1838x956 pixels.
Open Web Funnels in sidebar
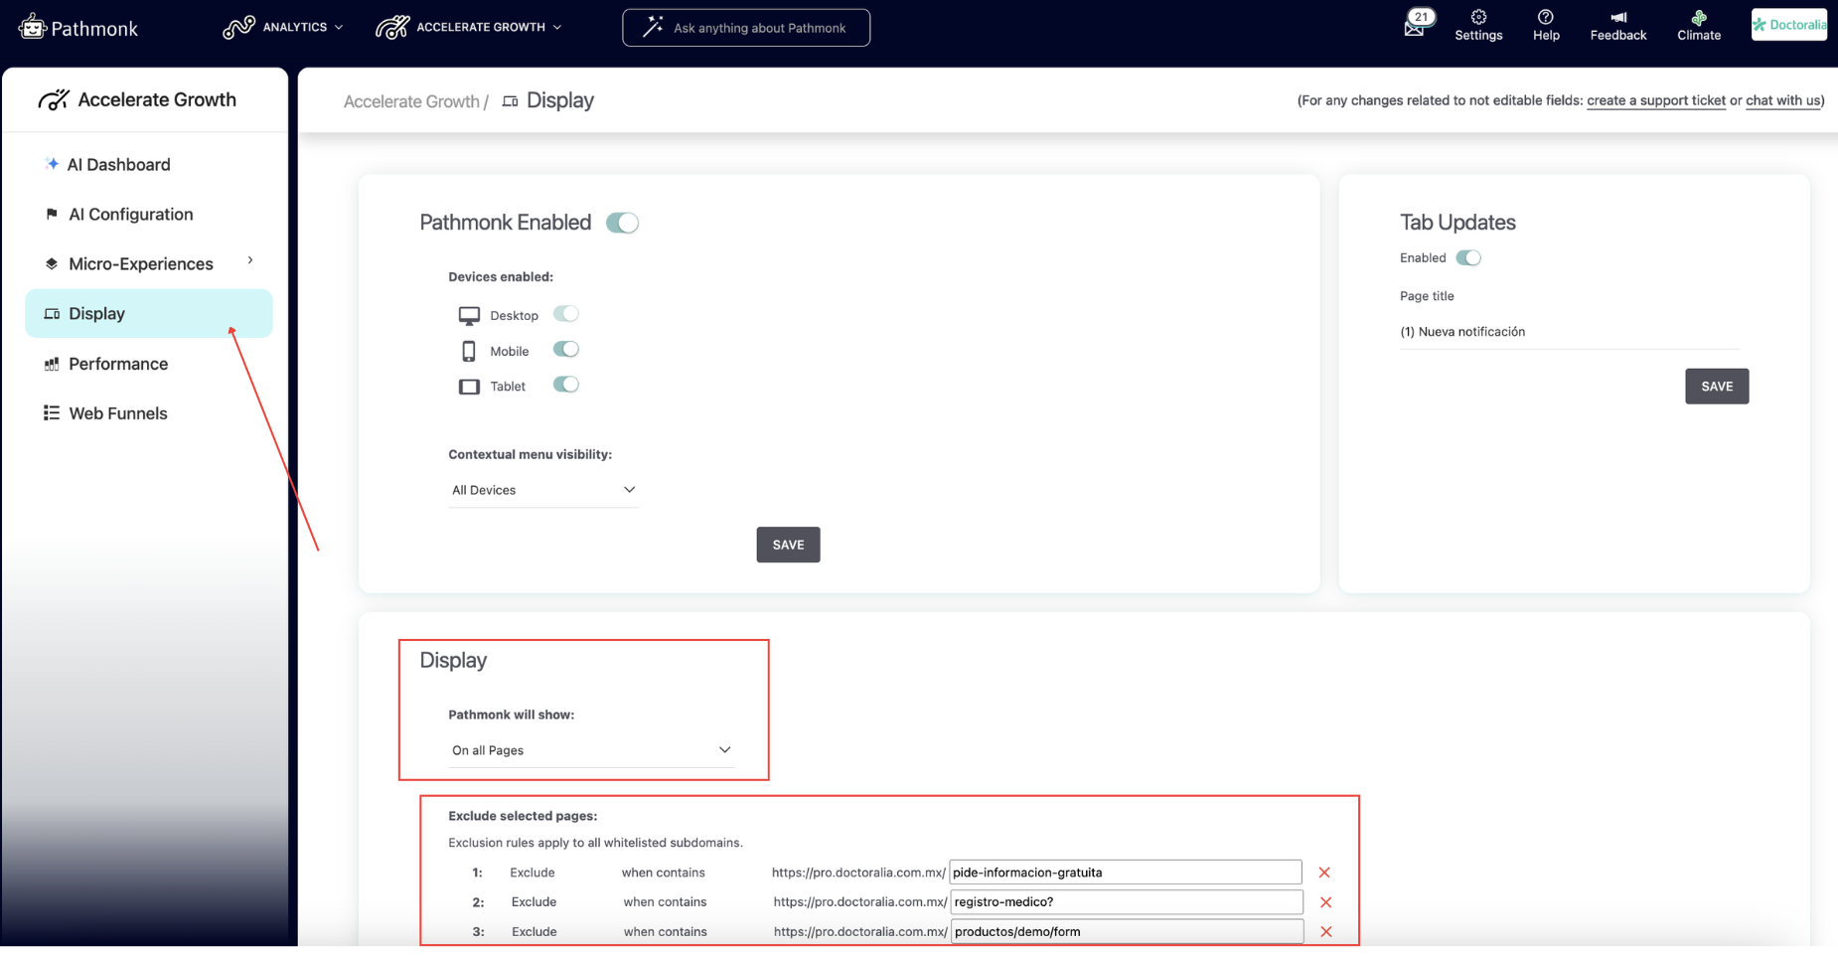(117, 413)
